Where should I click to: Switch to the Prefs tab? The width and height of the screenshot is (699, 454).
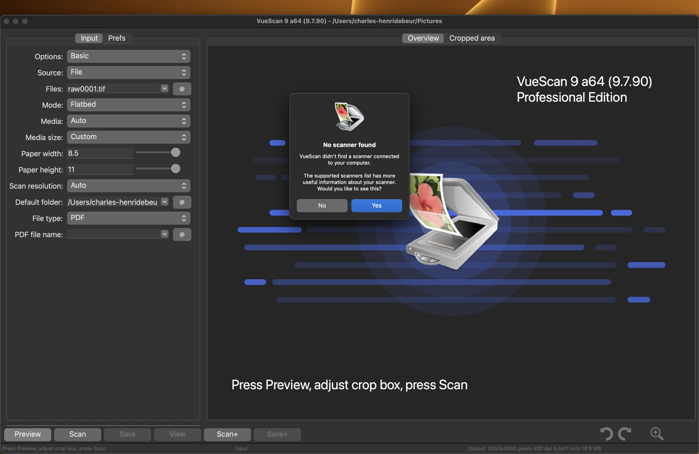pos(117,38)
